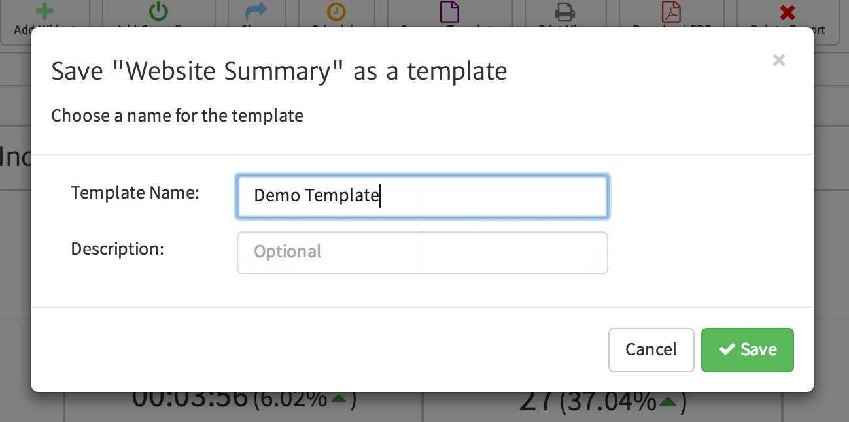Click the purple Template page icon
The height and width of the screenshot is (422, 849).
(x=449, y=11)
